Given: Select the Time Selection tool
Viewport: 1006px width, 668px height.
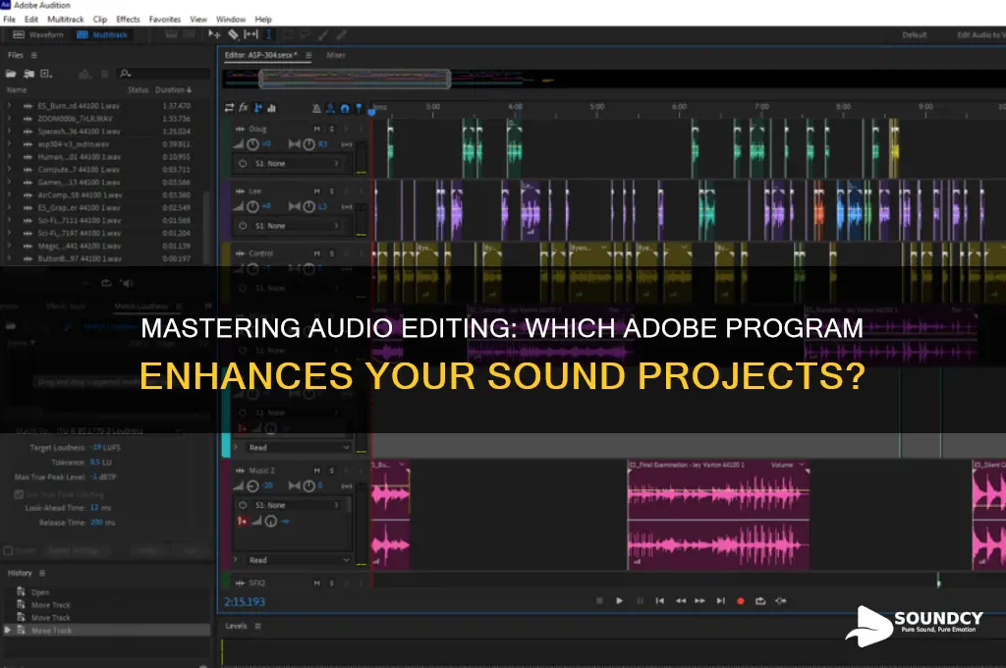Looking at the screenshot, I should [x=269, y=34].
